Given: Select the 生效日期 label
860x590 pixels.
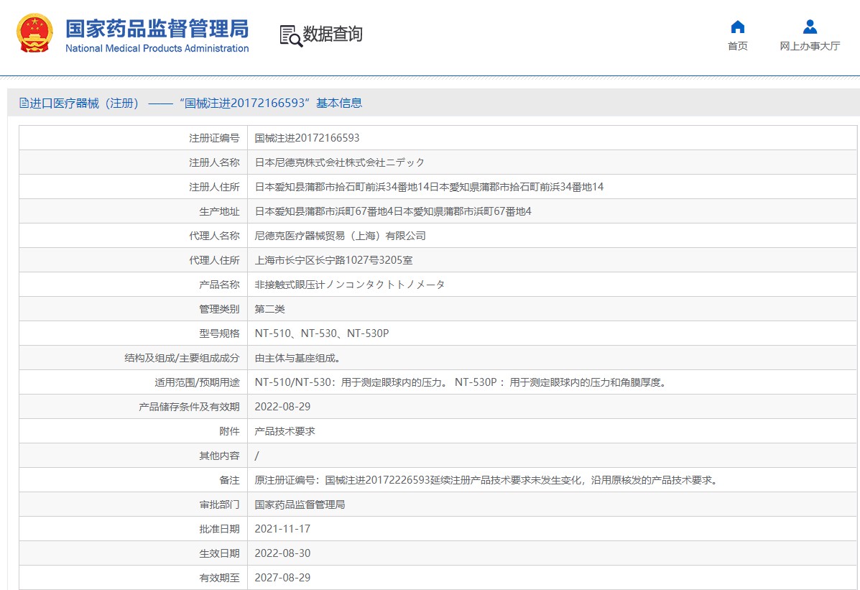Looking at the screenshot, I should (x=219, y=553).
